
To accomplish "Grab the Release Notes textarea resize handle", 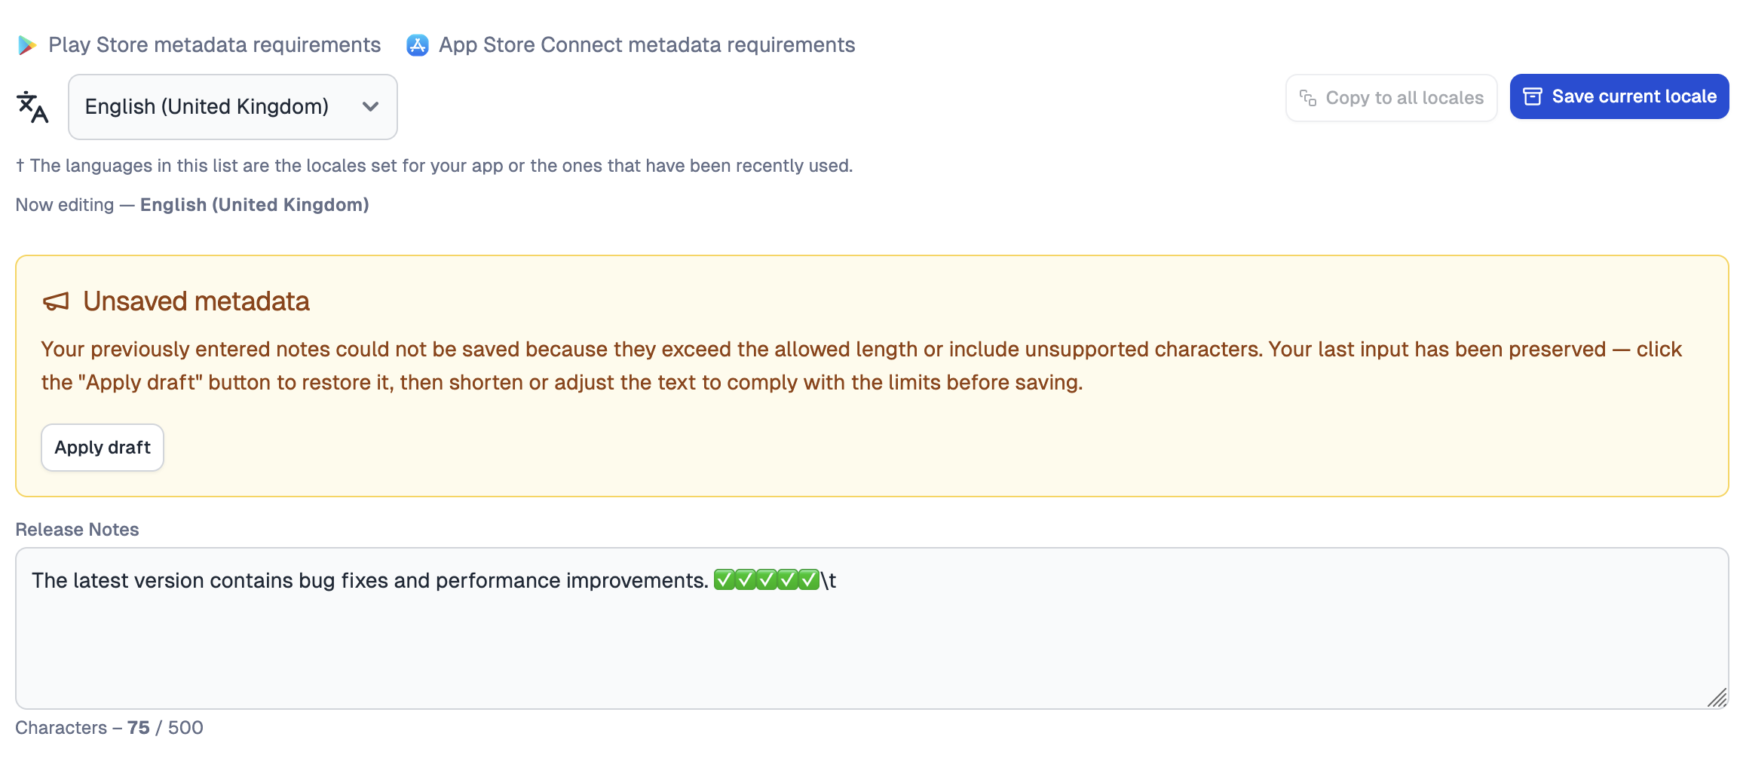I will point(1717,698).
